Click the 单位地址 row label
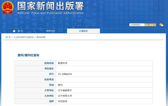Image resolution: width=168 pixels, height=106 pixels. click(x=49, y=69)
